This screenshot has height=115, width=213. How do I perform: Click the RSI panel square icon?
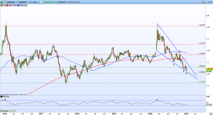1,97
